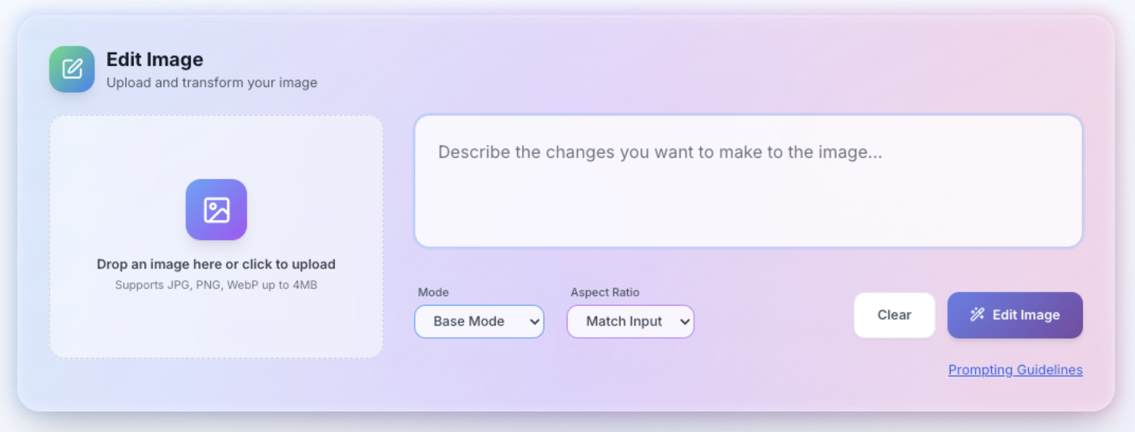The height and width of the screenshot is (432, 1135).
Task: Click the Base Mode dropdown chevron arrow
Action: point(534,322)
